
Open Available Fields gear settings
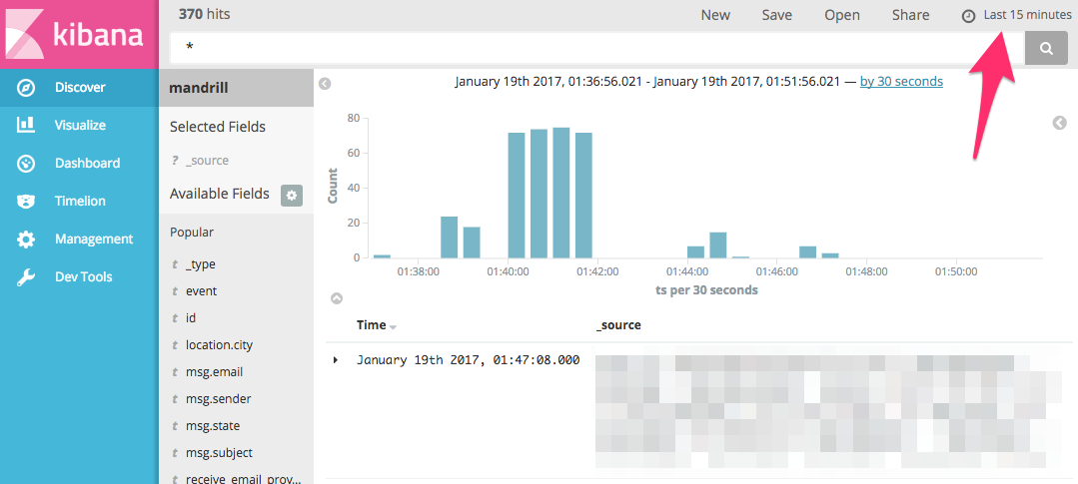292,195
